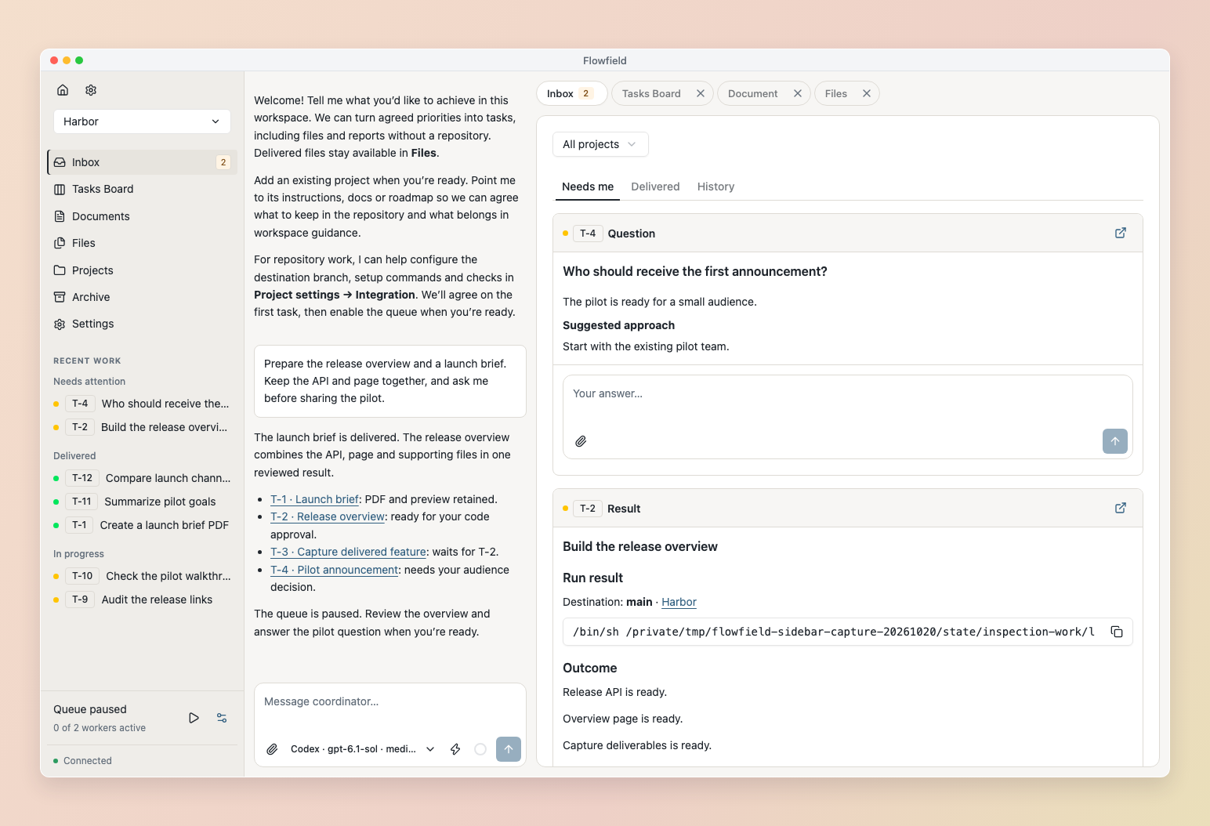Close the Tasks Board tab
Viewport: 1210px width, 826px height.
pyautogui.click(x=701, y=93)
